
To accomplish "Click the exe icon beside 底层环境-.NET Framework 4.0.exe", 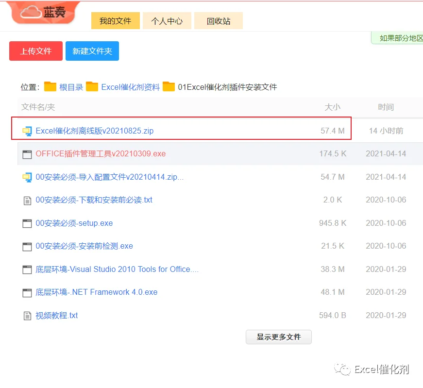I will coord(27,293).
